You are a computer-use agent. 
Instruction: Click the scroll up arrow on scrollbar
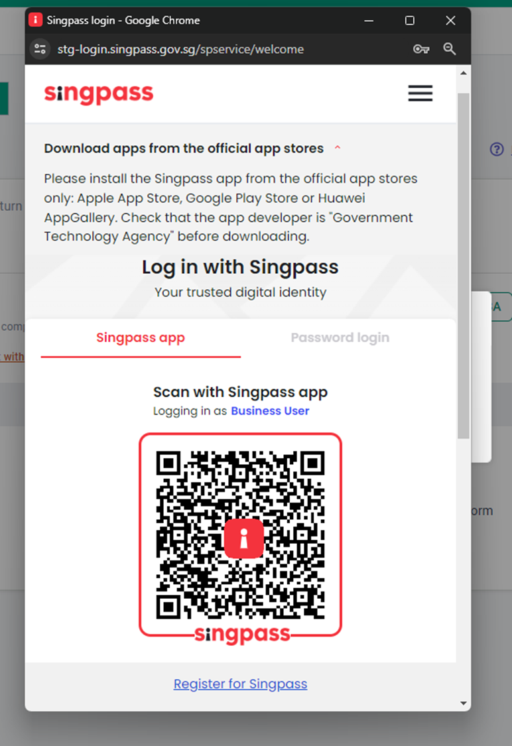click(463, 73)
